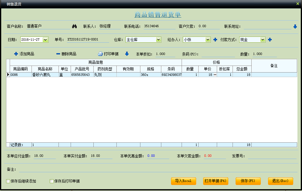Click the plus icon next to 经办人
This screenshot has width=302, height=191.
[x=215, y=40]
